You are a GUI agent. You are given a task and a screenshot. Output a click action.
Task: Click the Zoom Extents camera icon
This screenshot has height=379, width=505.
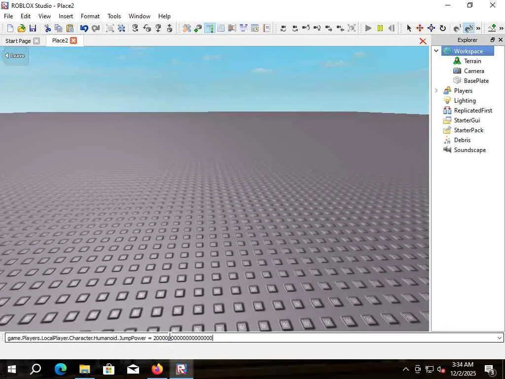click(x=352, y=28)
